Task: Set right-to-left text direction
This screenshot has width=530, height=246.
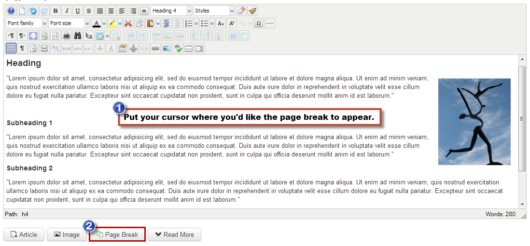Action: point(22,36)
